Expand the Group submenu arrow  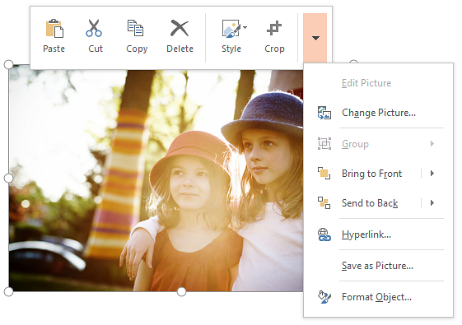(432, 144)
